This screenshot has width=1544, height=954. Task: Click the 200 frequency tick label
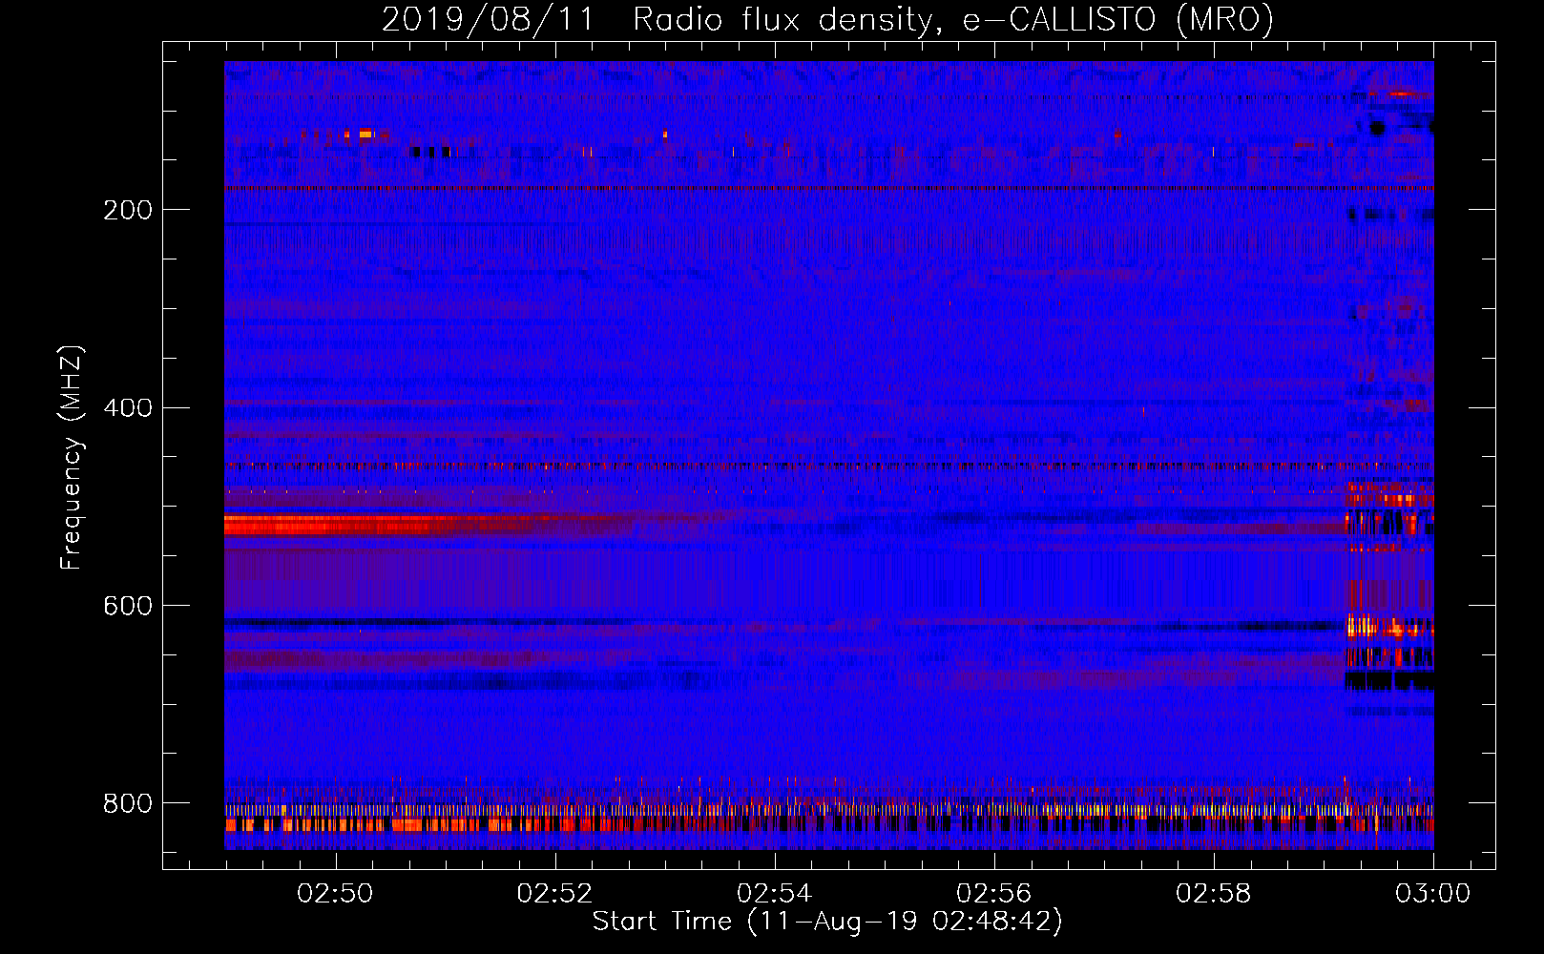[x=128, y=210]
